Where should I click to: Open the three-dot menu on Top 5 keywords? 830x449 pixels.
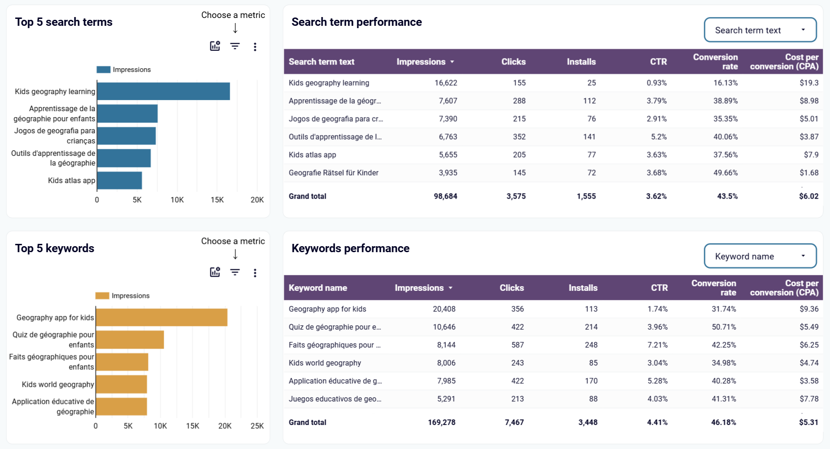click(x=255, y=272)
